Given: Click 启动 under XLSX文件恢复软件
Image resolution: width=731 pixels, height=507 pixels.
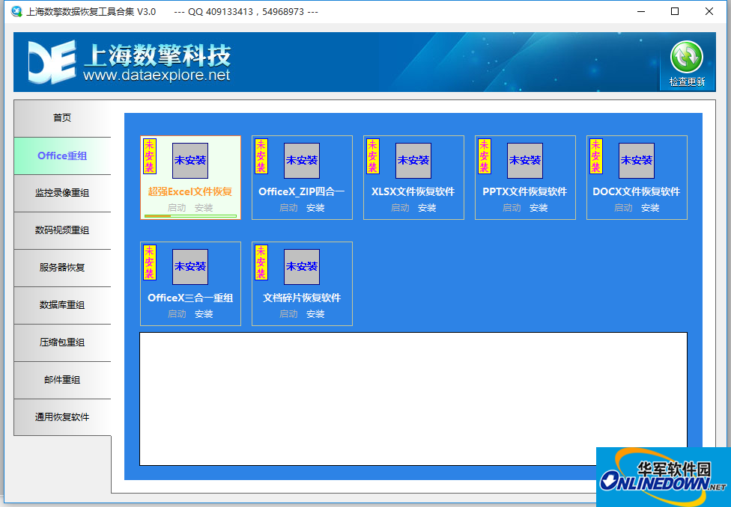Looking at the screenshot, I should (400, 208).
